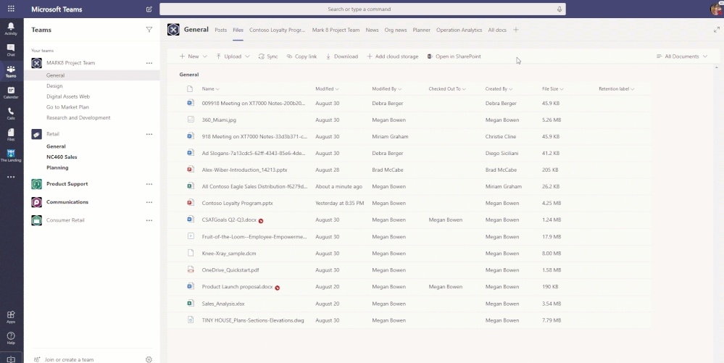Viewport: 724px width, 363px height.
Task: Select the Design channel
Action: (54, 85)
